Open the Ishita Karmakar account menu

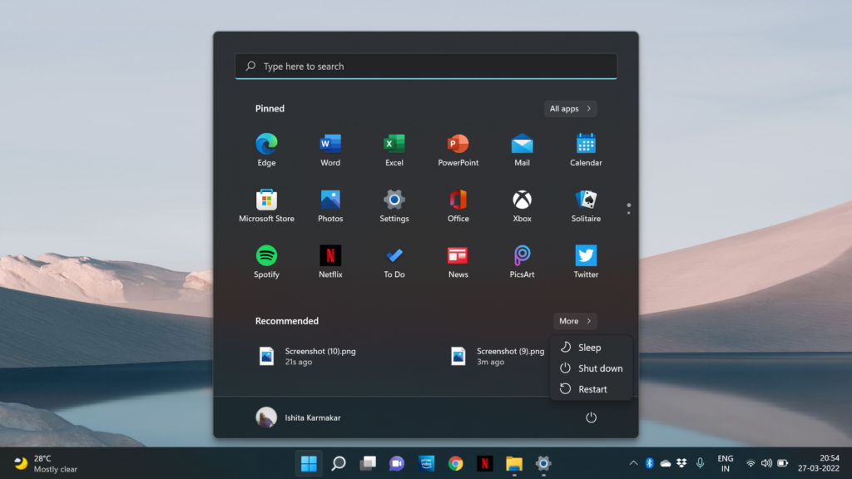coord(299,417)
